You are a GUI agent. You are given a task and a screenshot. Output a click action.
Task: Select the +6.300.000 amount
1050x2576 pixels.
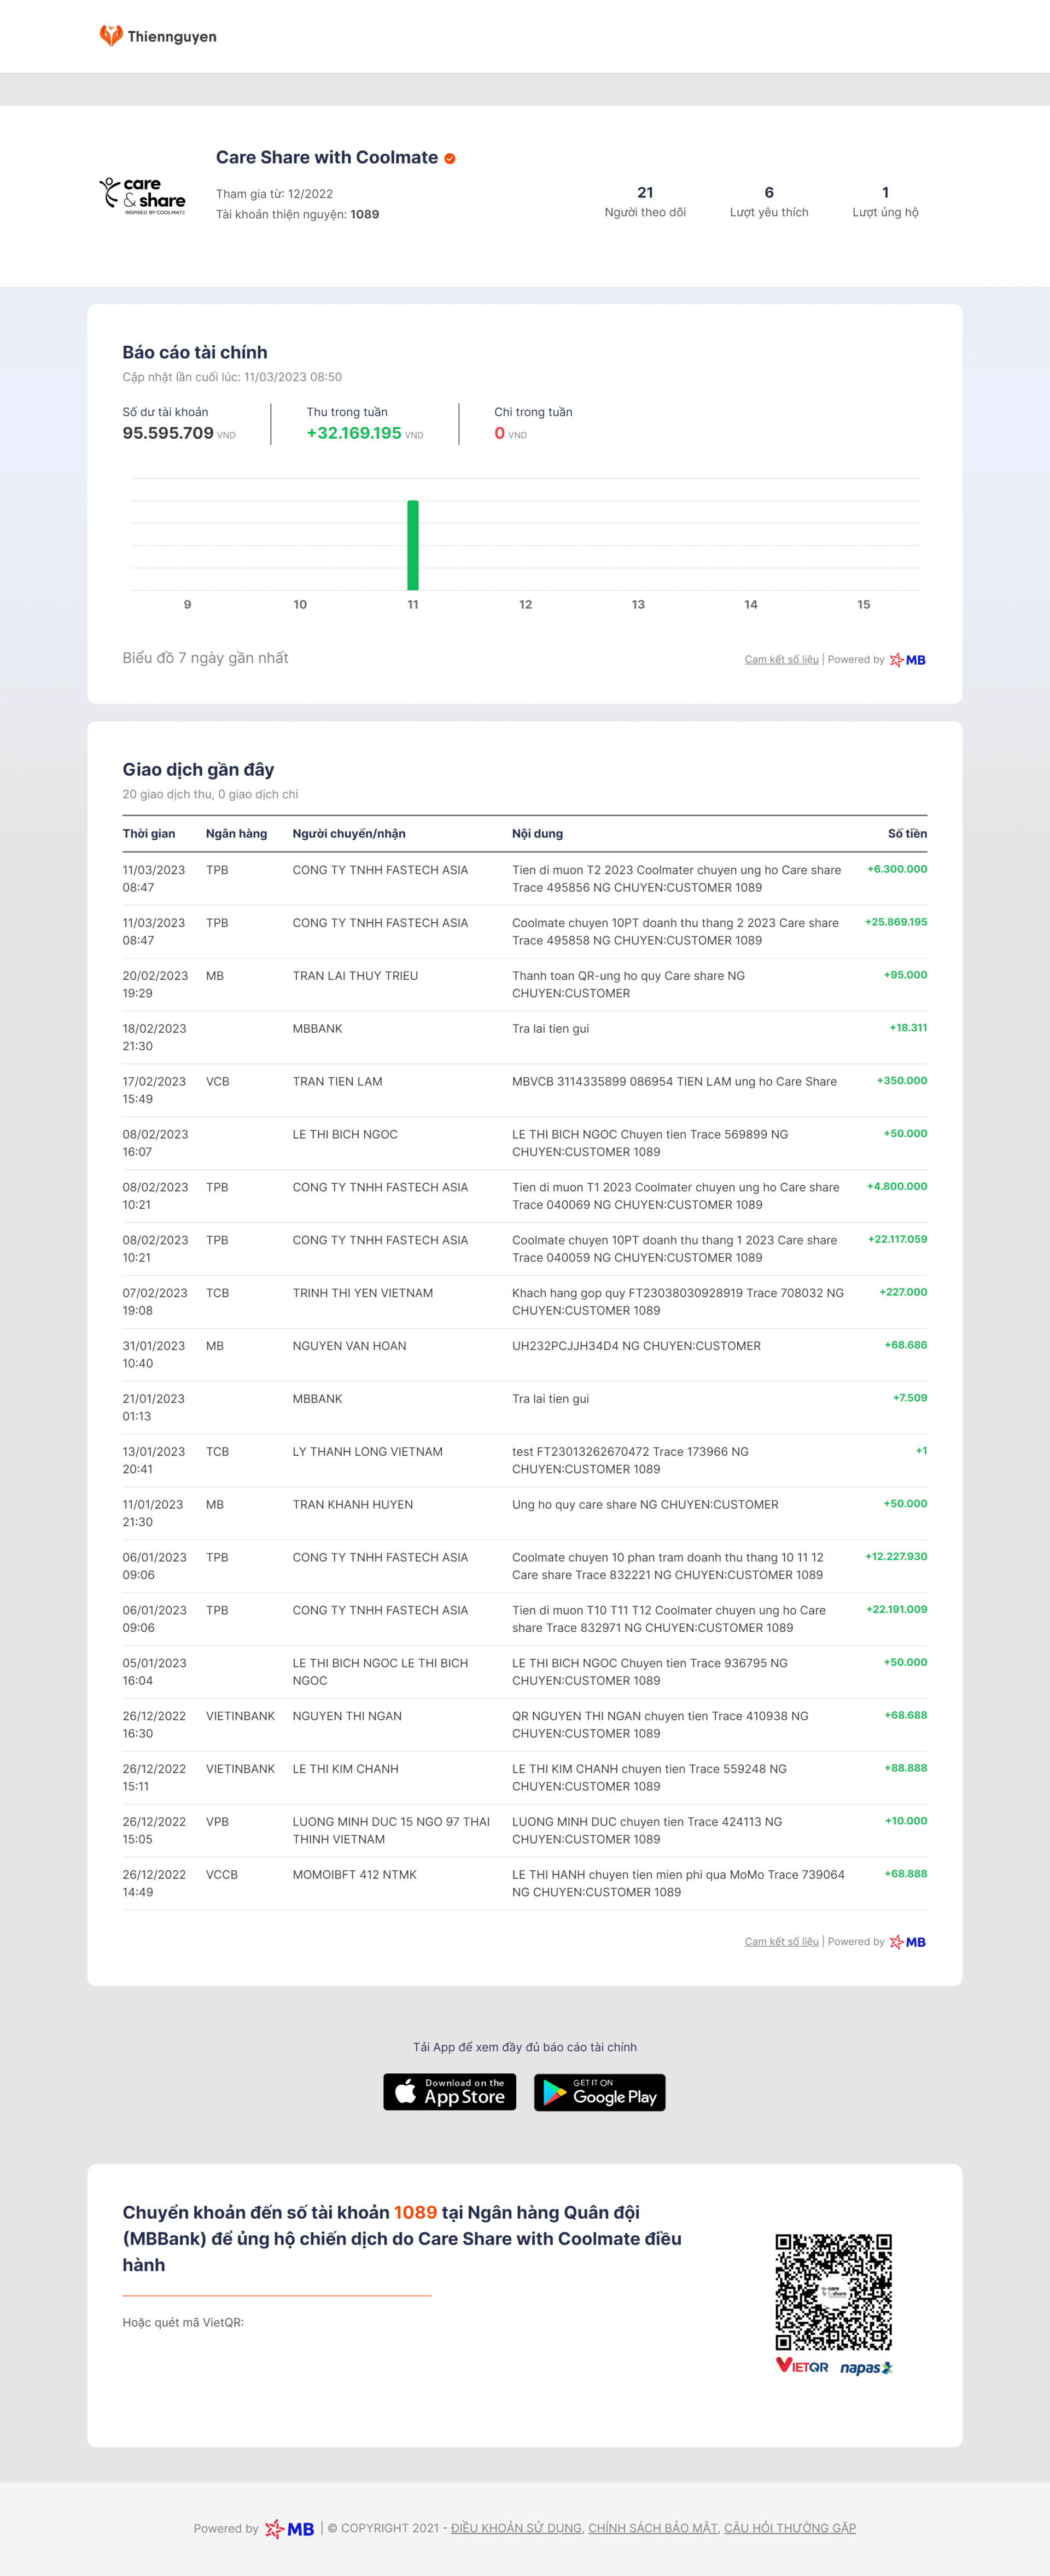pyautogui.click(x=897, y=869)
